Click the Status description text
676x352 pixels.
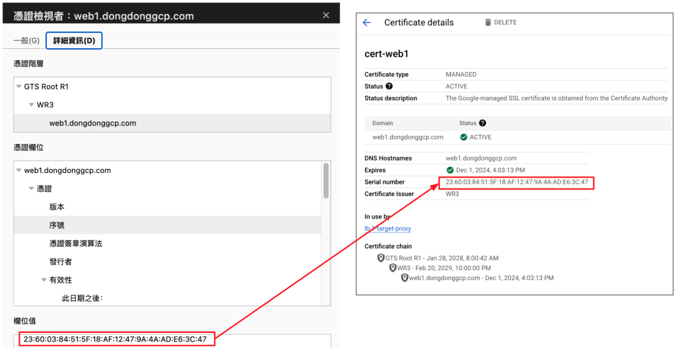pyautogui.click(x=557, y=98)
